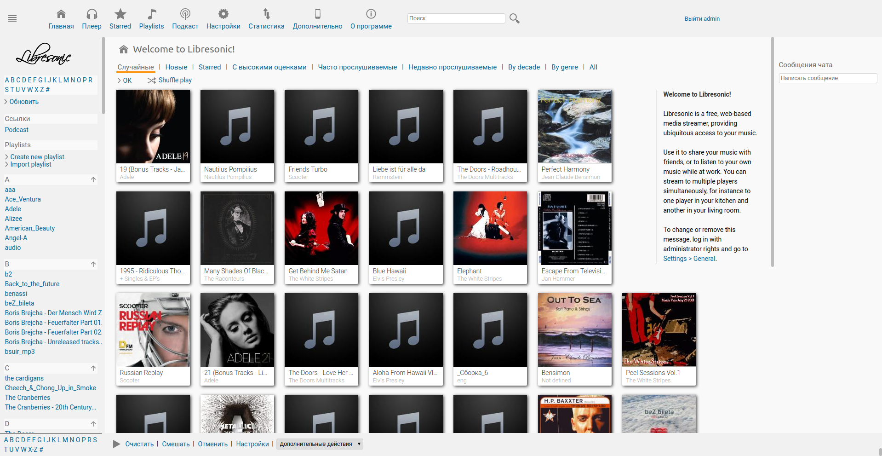Screen dimensions: 882x456
Task: Collapse section A using the up arrow
Action: click(93, 179)
